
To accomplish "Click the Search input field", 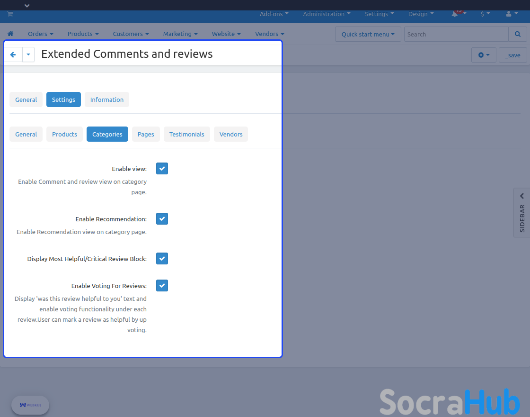I will (x=456, y=34).
